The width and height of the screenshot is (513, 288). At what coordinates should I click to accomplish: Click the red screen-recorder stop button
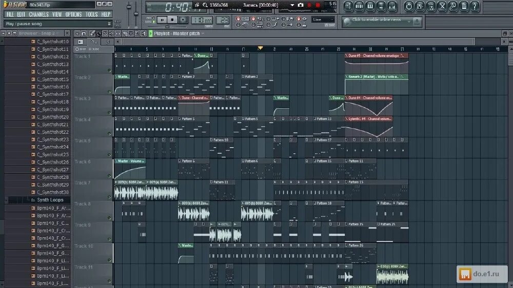(318, 5)
